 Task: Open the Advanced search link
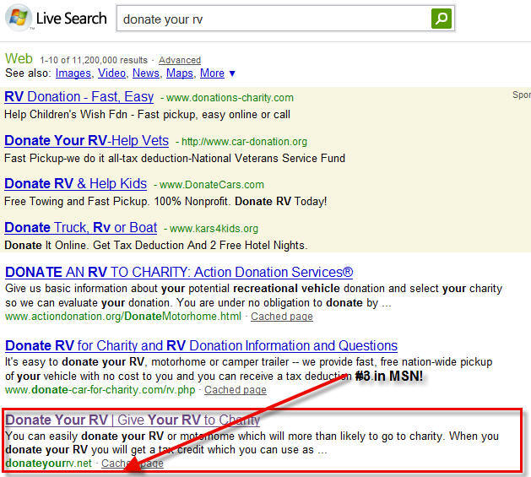point(180,60)
